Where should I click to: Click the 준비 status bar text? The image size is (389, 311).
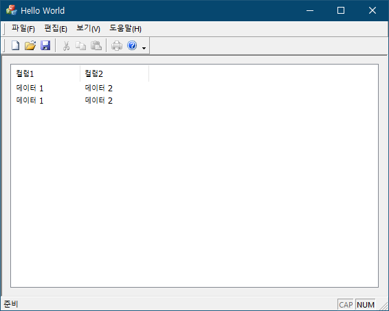tap(11, 304)
